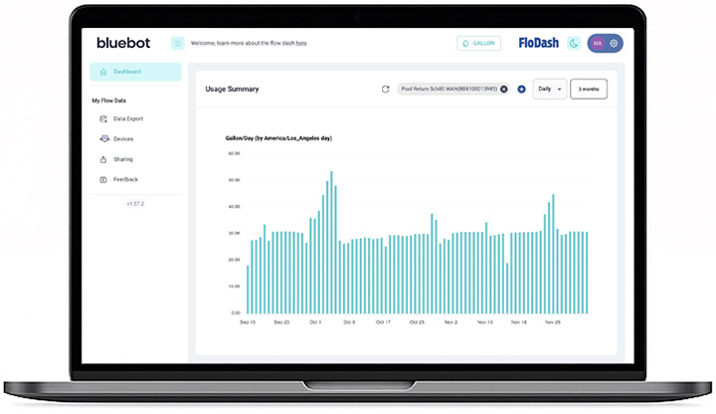Click the Data Export icon in sidebar
This screenshot has width=716, height=414.
coord(103,118)
